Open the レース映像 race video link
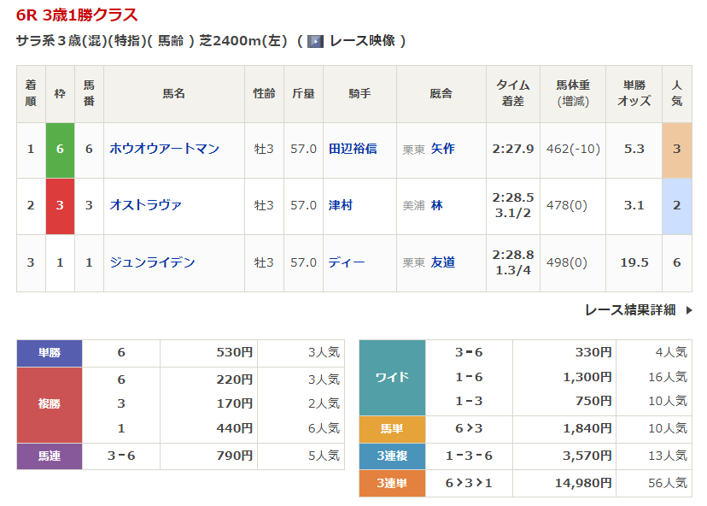This screenshot has width=707, height=506. pos(361,41)
